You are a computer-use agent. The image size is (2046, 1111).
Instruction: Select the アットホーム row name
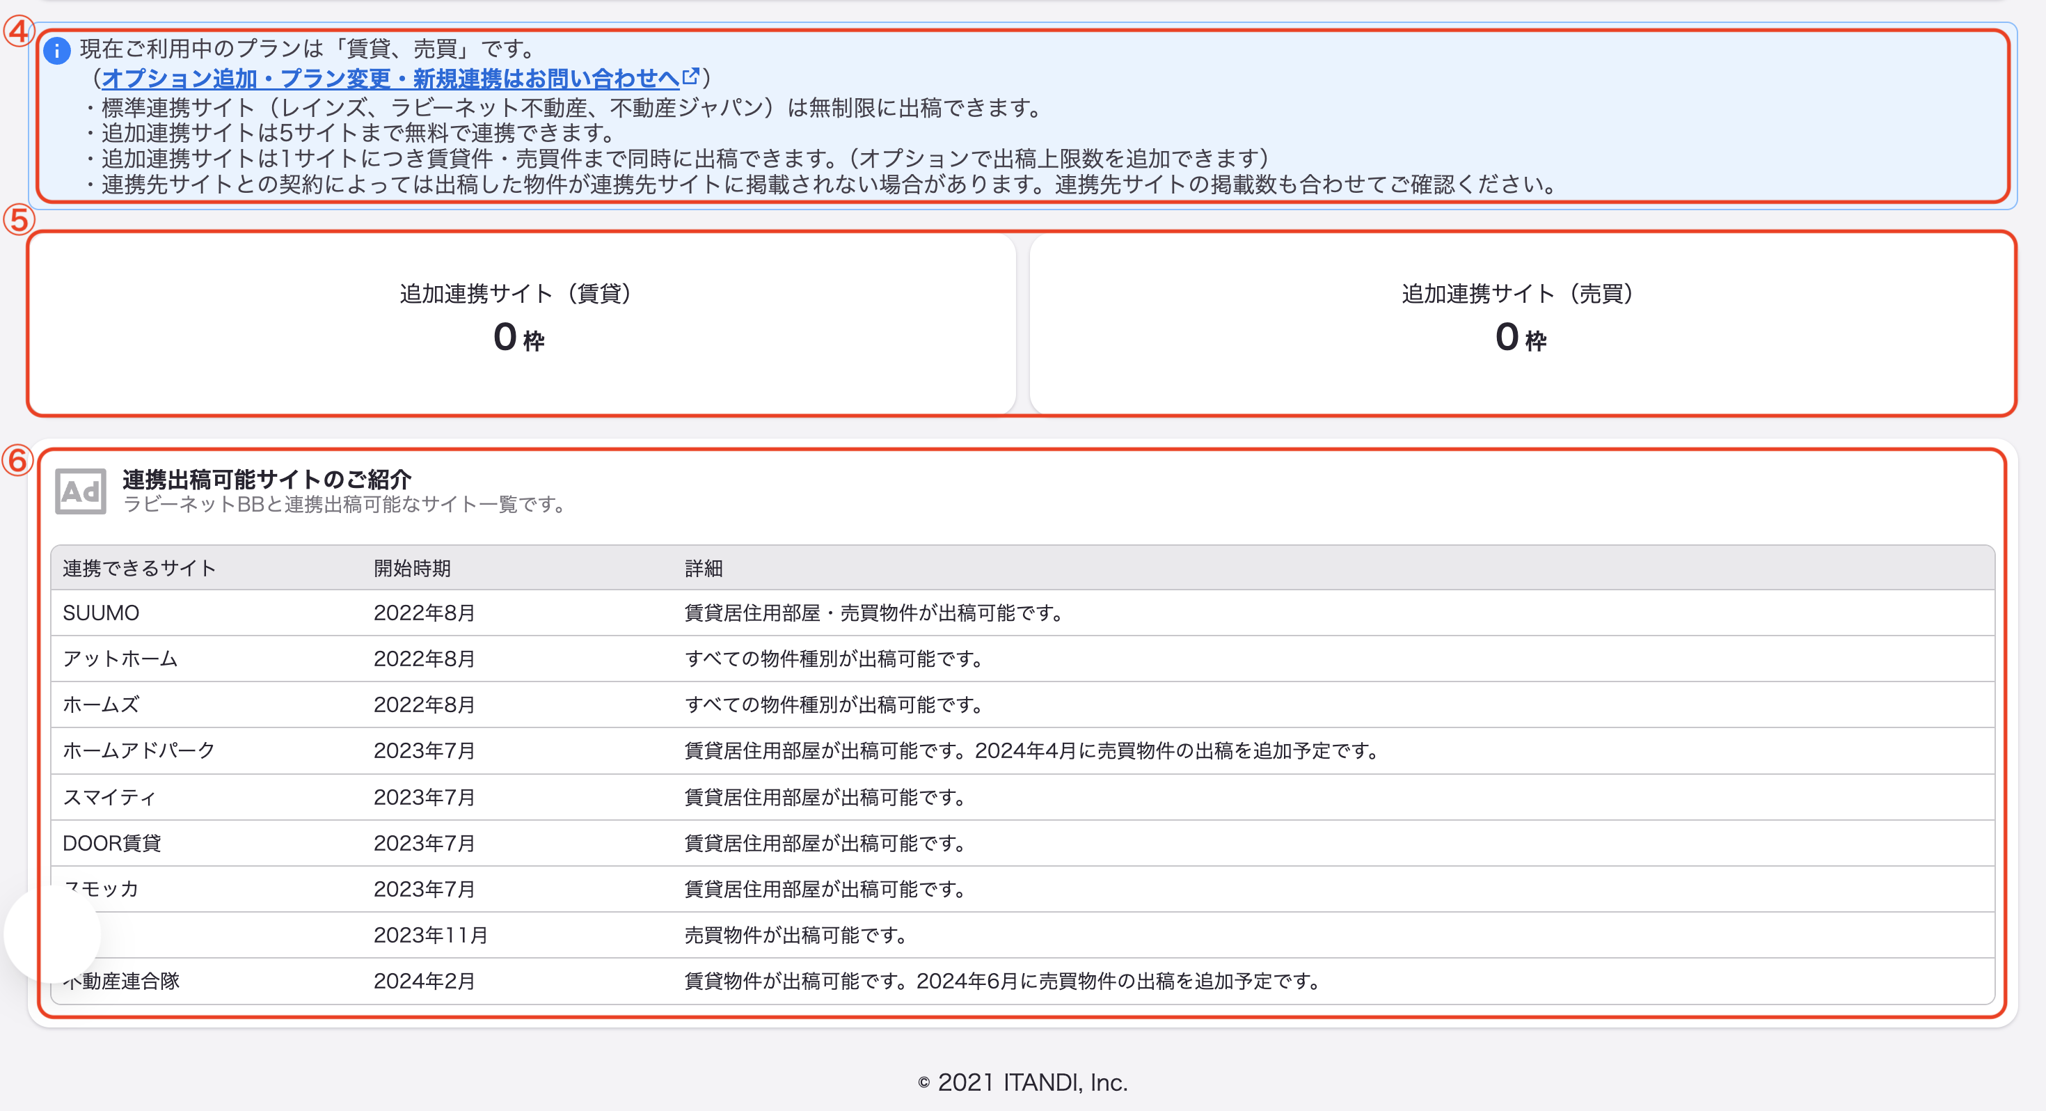[x=120, y=659]
